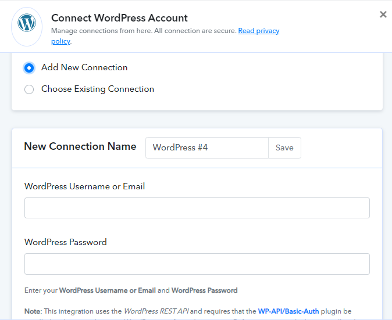Close the Connect WordPress Account dialog
This screenshot has height=320, width=392.
click(383, 15)
